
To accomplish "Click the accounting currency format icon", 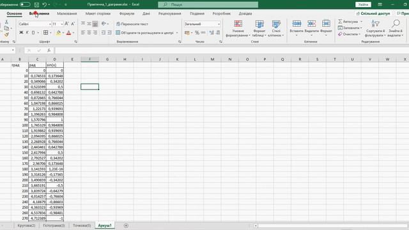I will click(187, 33).
